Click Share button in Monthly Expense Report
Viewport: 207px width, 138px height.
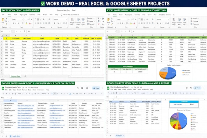(197, 88)
